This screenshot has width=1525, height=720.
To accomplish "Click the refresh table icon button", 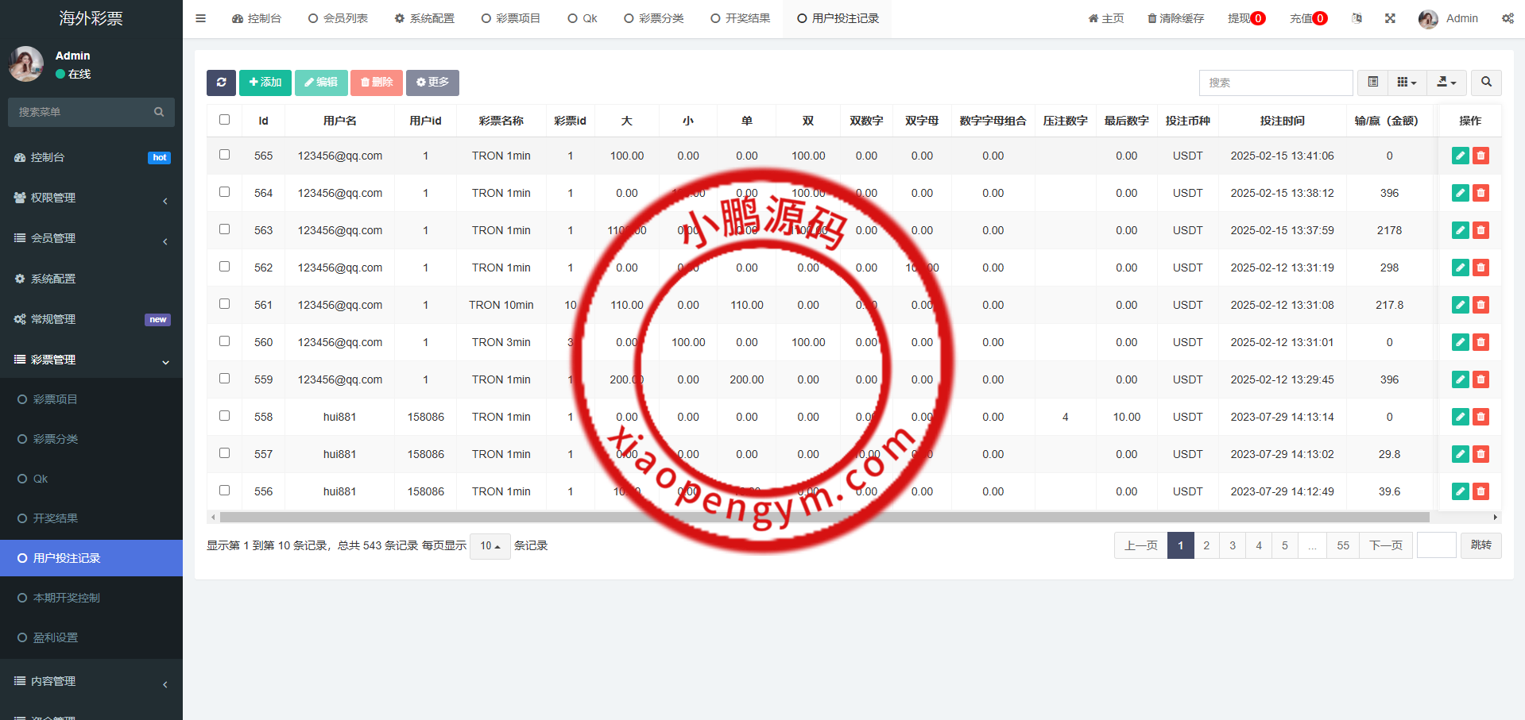I will [221, 83].
